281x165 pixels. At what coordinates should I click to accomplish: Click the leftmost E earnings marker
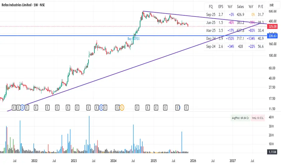14,108
